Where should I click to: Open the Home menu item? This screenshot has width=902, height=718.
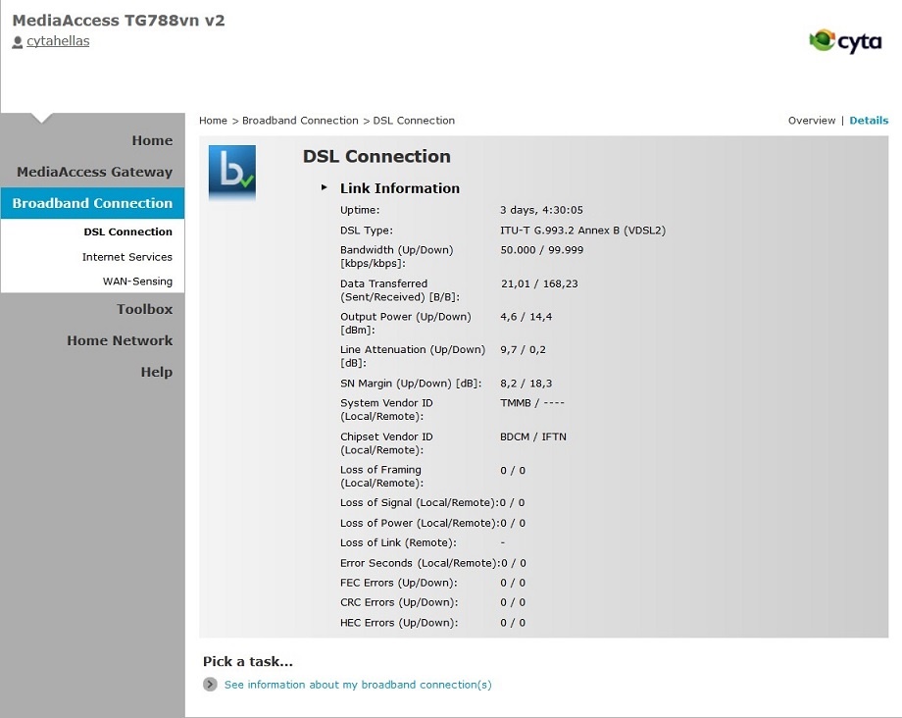click(152, 140)
